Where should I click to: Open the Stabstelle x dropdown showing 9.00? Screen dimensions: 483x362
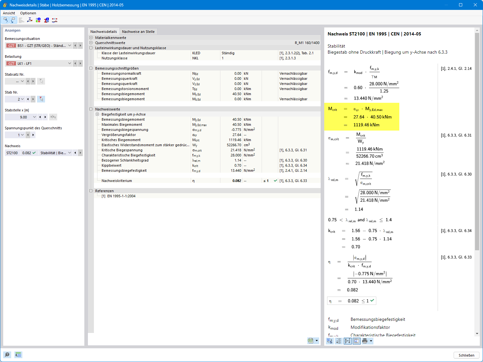point(34,117)
